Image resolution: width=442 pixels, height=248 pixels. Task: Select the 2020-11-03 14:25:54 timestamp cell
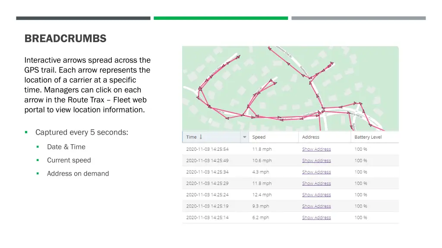207,149
